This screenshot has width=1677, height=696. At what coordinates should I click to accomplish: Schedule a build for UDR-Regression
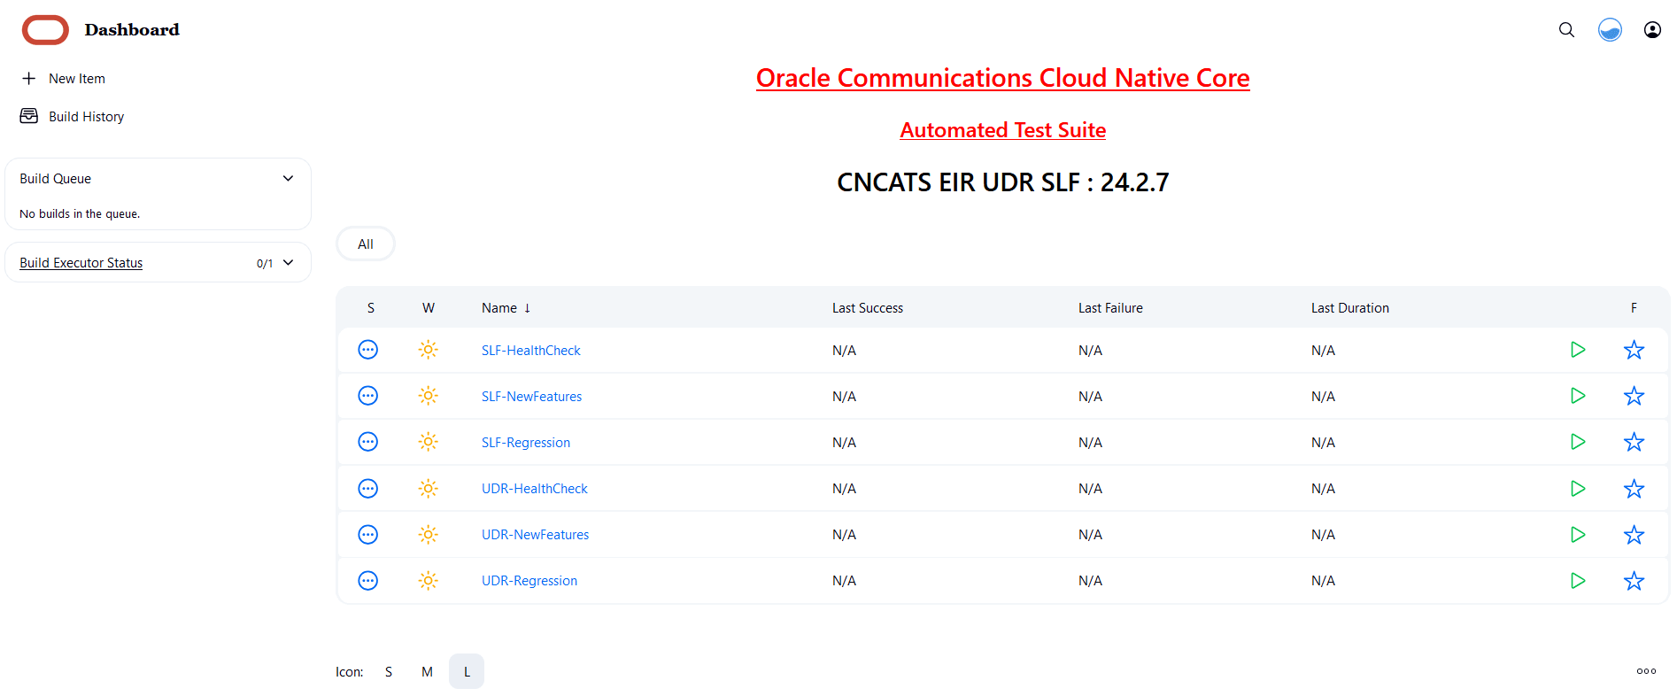[1578, 581]
